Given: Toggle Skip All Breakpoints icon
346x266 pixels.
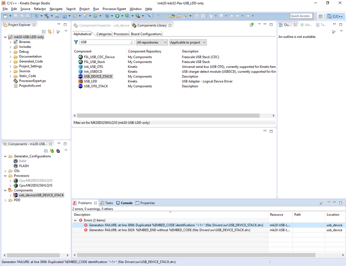Looking at the screenshot, I should pos(149,16).
